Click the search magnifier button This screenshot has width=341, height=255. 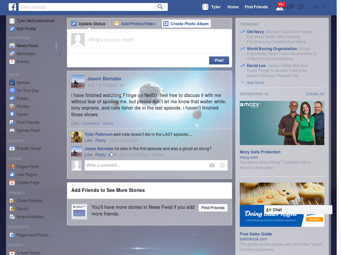click(160, 7)
